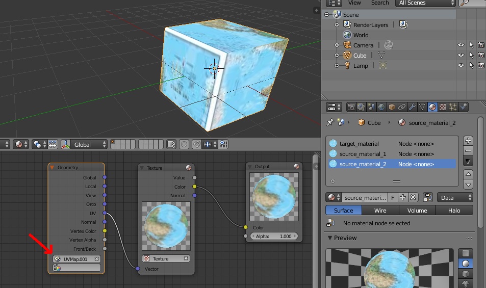Screen dimensions: 486x288
Task: Open viewport shading mode dropdown
Action: click(21, 144)
